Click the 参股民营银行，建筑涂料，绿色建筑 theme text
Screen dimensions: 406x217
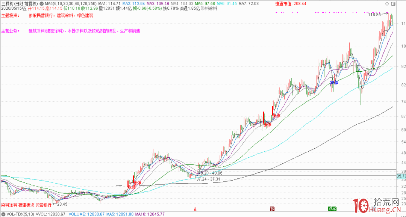click(x=61, y=15)
